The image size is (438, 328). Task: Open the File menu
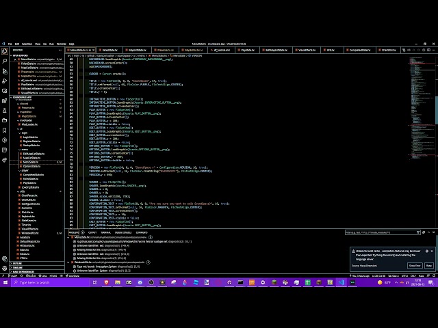coord(10,44)
